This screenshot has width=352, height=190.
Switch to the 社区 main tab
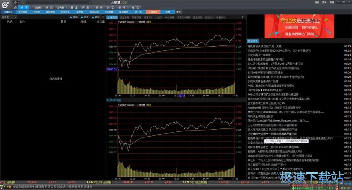pos(135,7)
